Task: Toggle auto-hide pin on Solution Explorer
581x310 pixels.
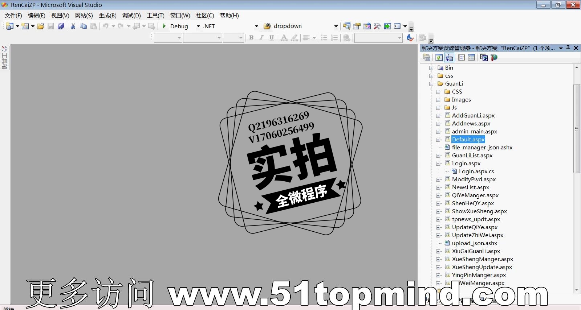Action: [568, 48]
